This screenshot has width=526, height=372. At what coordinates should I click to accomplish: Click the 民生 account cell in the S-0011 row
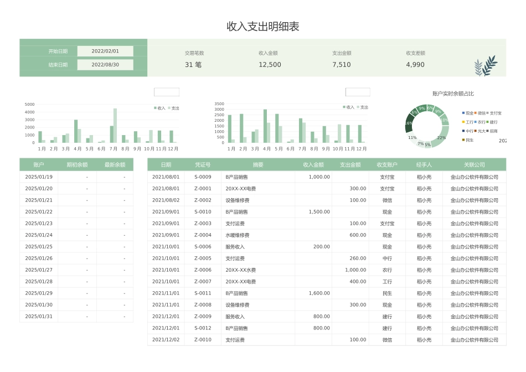click(387, 293)
